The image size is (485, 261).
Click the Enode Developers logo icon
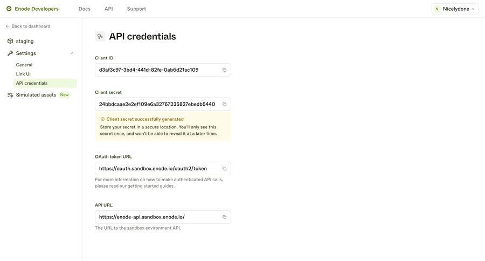9,9
